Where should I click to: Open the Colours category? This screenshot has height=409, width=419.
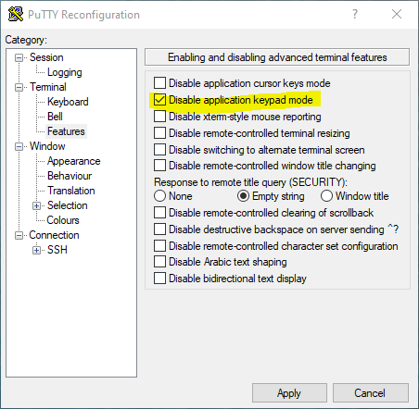pos(63,220)
